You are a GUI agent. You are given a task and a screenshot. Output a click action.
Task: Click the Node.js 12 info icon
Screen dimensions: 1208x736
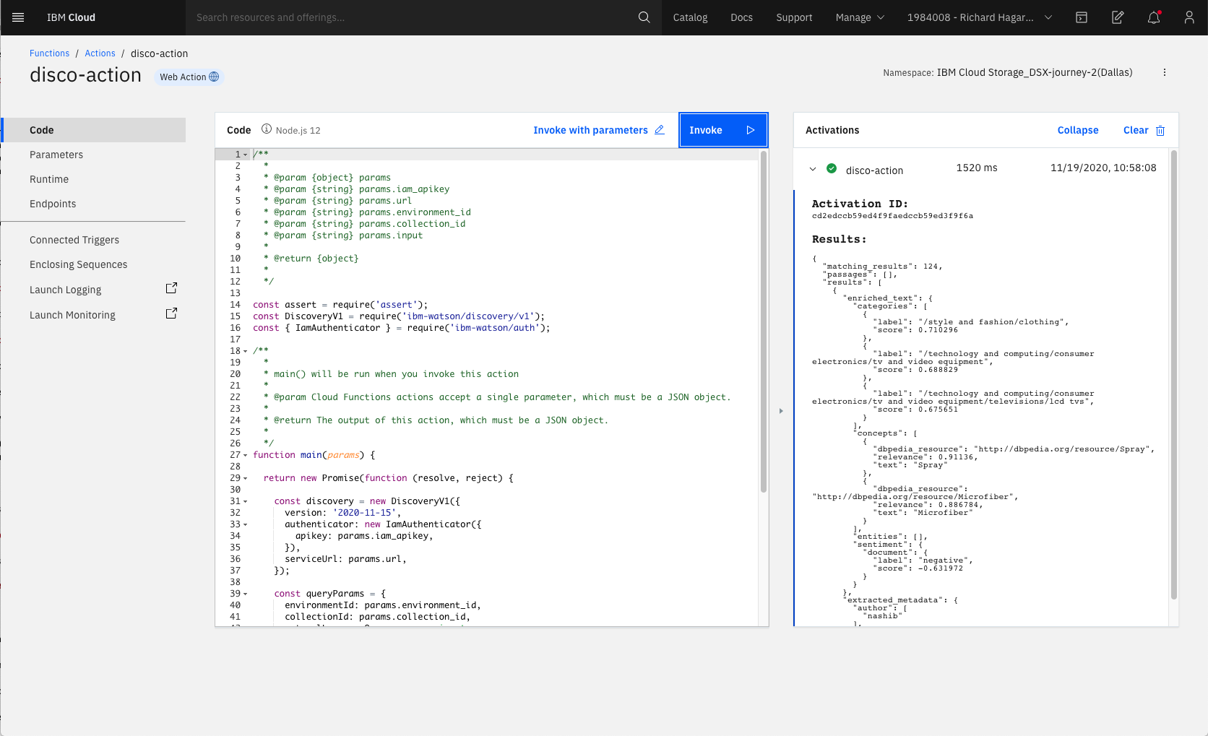[267, 129]
